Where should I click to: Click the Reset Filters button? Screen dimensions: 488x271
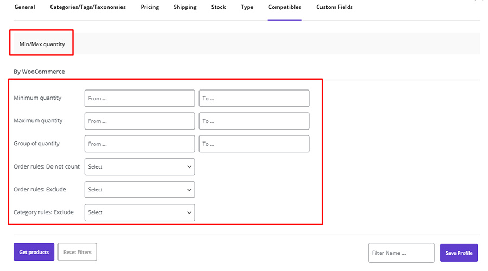(77, 252)
